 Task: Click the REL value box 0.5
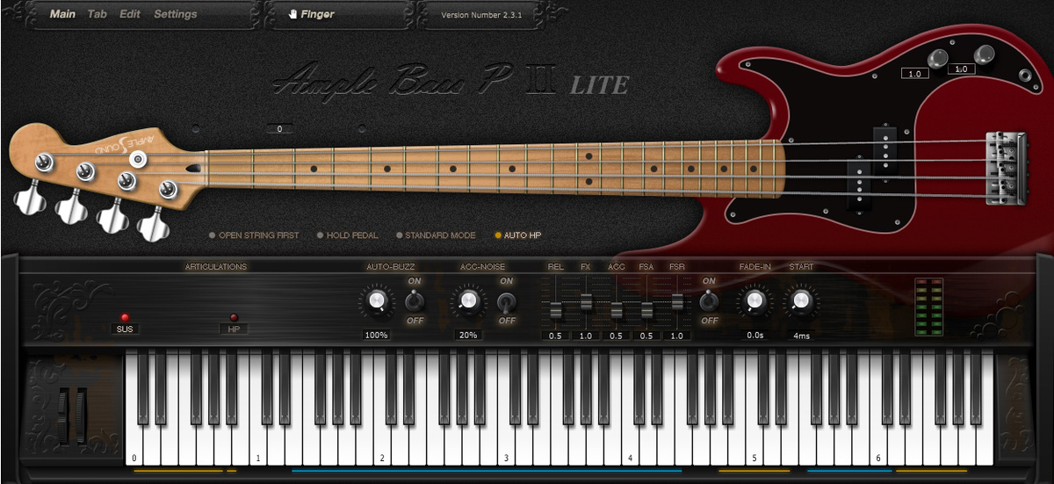pos(555,336)
